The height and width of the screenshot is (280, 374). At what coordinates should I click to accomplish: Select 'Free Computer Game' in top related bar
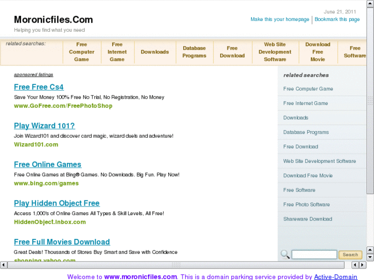[x=82, y=52]
